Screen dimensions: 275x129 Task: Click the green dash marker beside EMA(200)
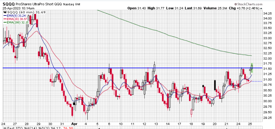click(x=5, y=23)
